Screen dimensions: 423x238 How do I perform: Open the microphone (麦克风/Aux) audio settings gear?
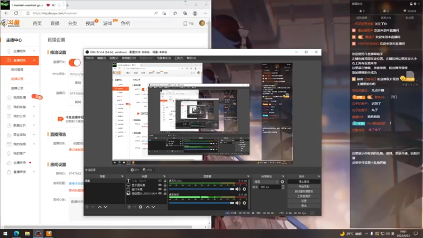coord(244,189)
